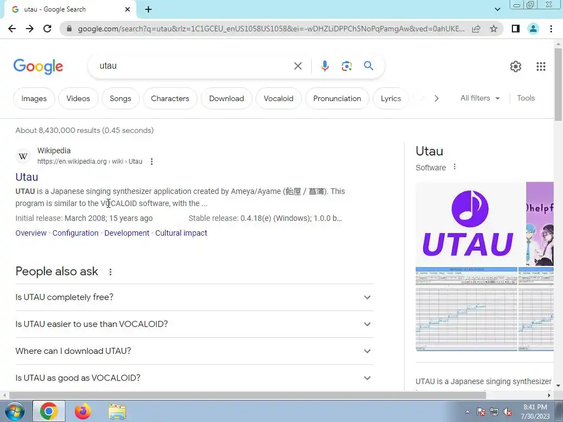This screenshot has width=563, height=422.
Task: Clear the search box text
Action: (x=298, y=66)
